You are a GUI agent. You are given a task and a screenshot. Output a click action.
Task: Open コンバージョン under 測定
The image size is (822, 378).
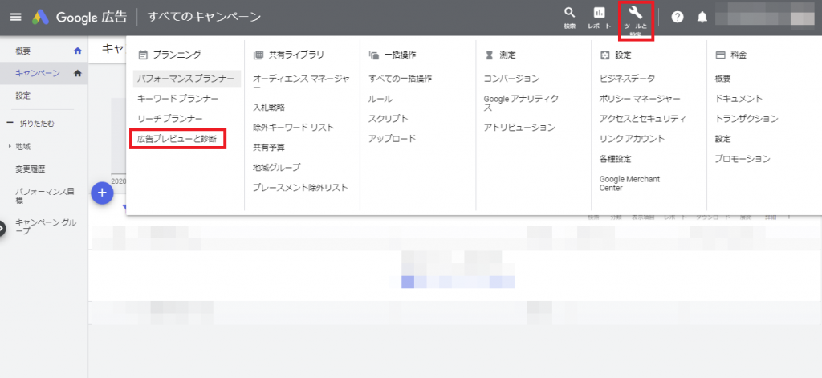(511, 79)
